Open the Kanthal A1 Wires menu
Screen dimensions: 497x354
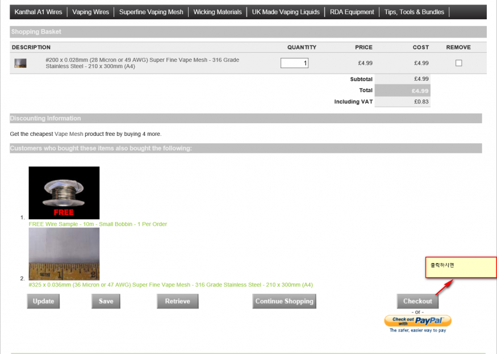38,12
